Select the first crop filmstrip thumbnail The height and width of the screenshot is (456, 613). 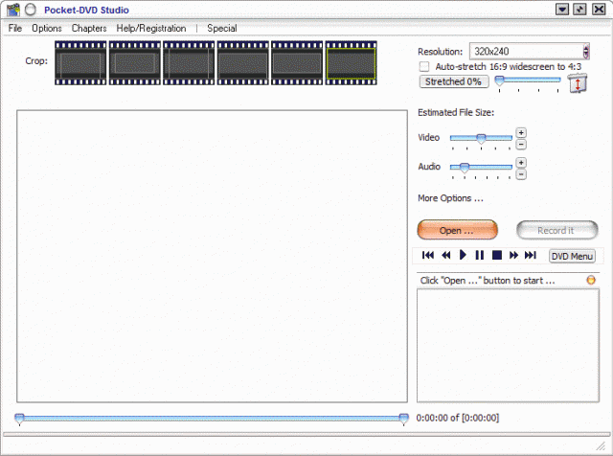(80, 61)
